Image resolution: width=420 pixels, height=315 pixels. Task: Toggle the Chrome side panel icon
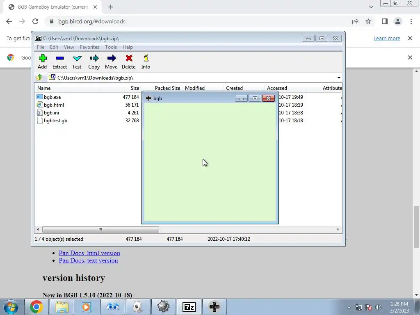(385, 21)
